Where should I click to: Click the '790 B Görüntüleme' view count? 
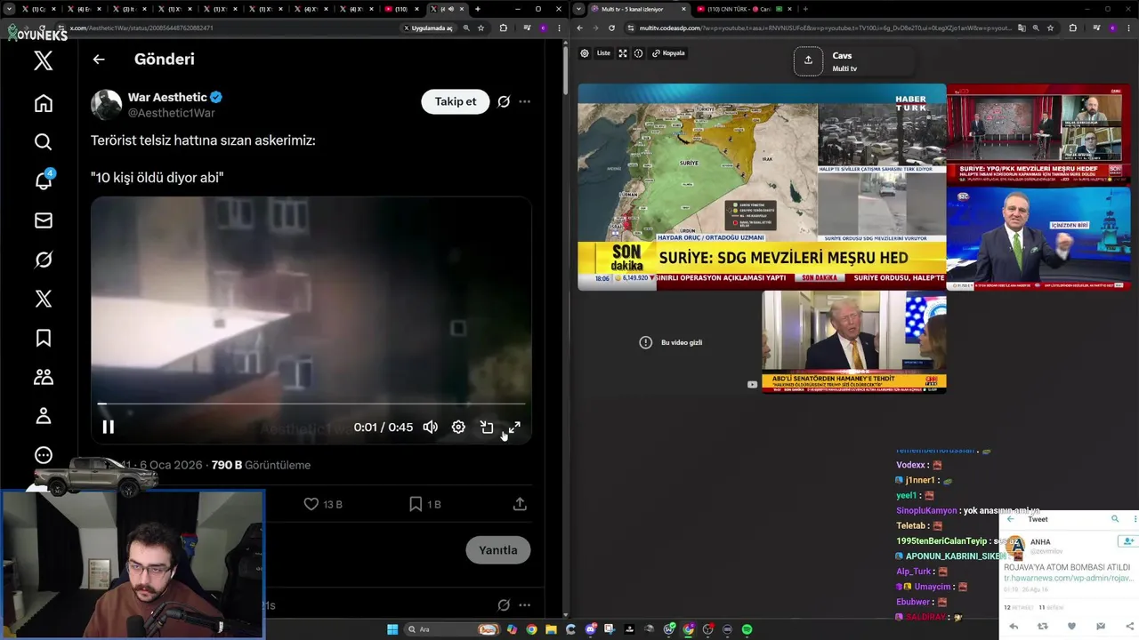[261, 465]
